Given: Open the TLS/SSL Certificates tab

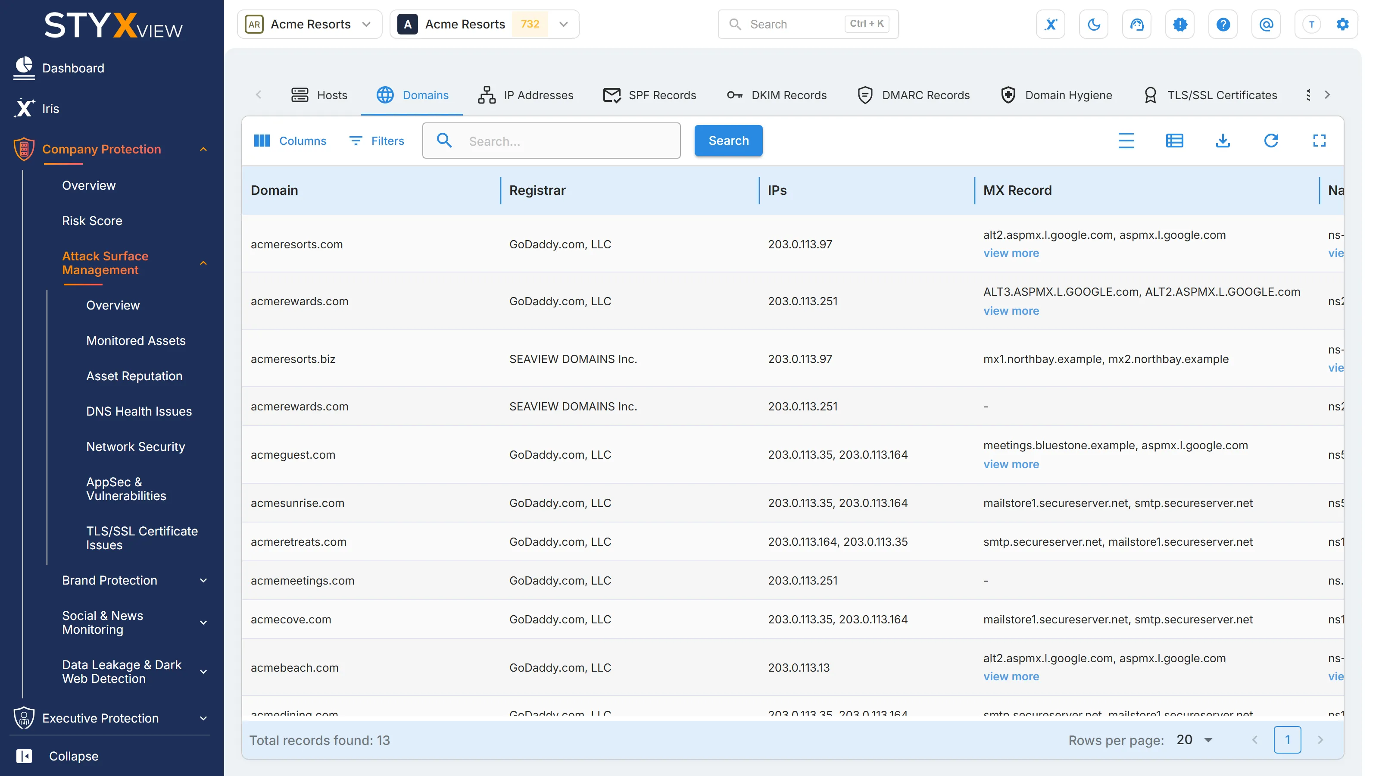Looking at the screenshot, I should (x=1211, y=95).
